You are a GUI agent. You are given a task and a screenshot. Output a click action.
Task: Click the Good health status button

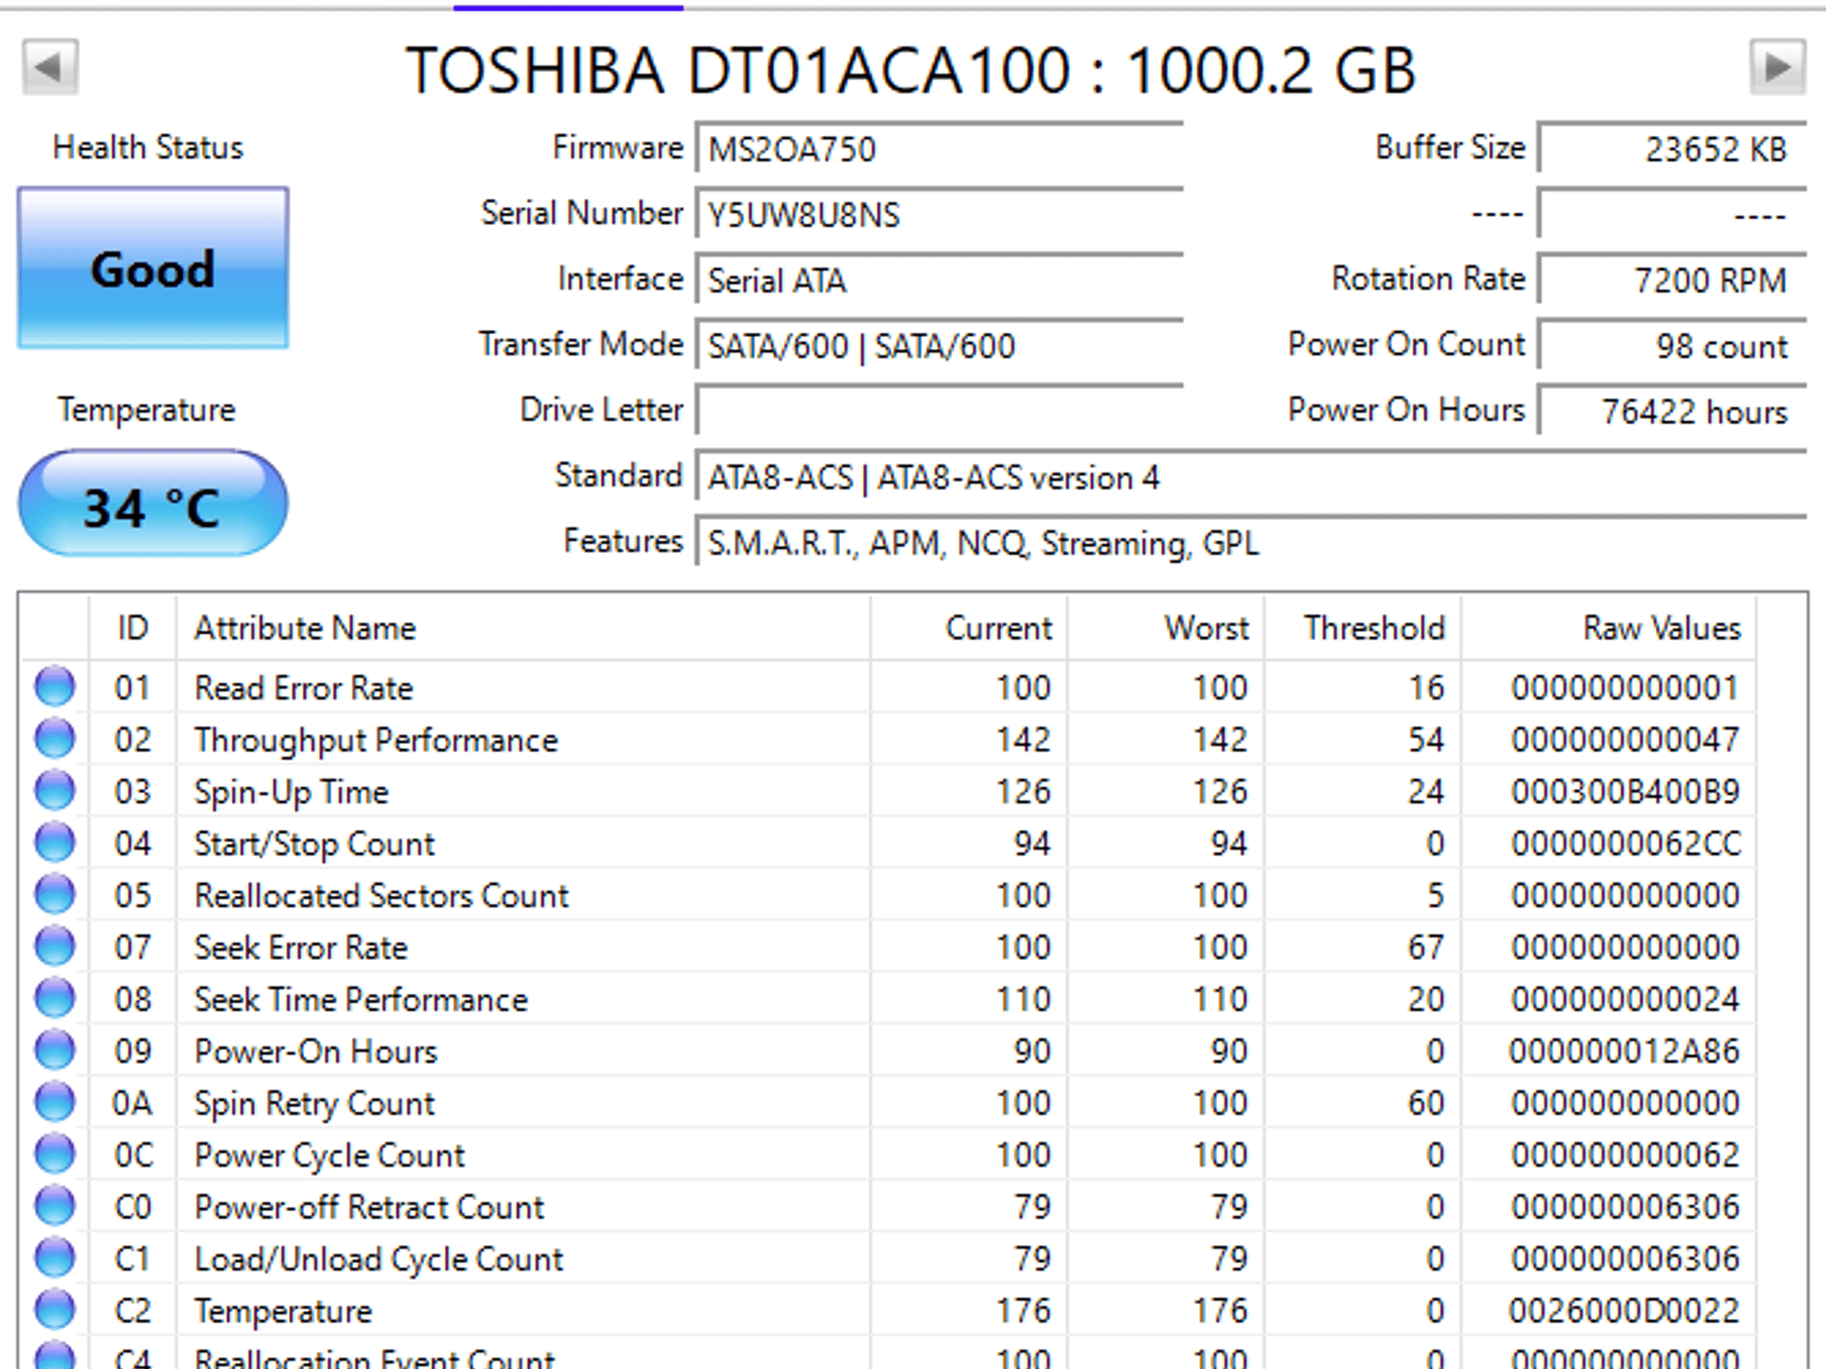coord(152,268)
